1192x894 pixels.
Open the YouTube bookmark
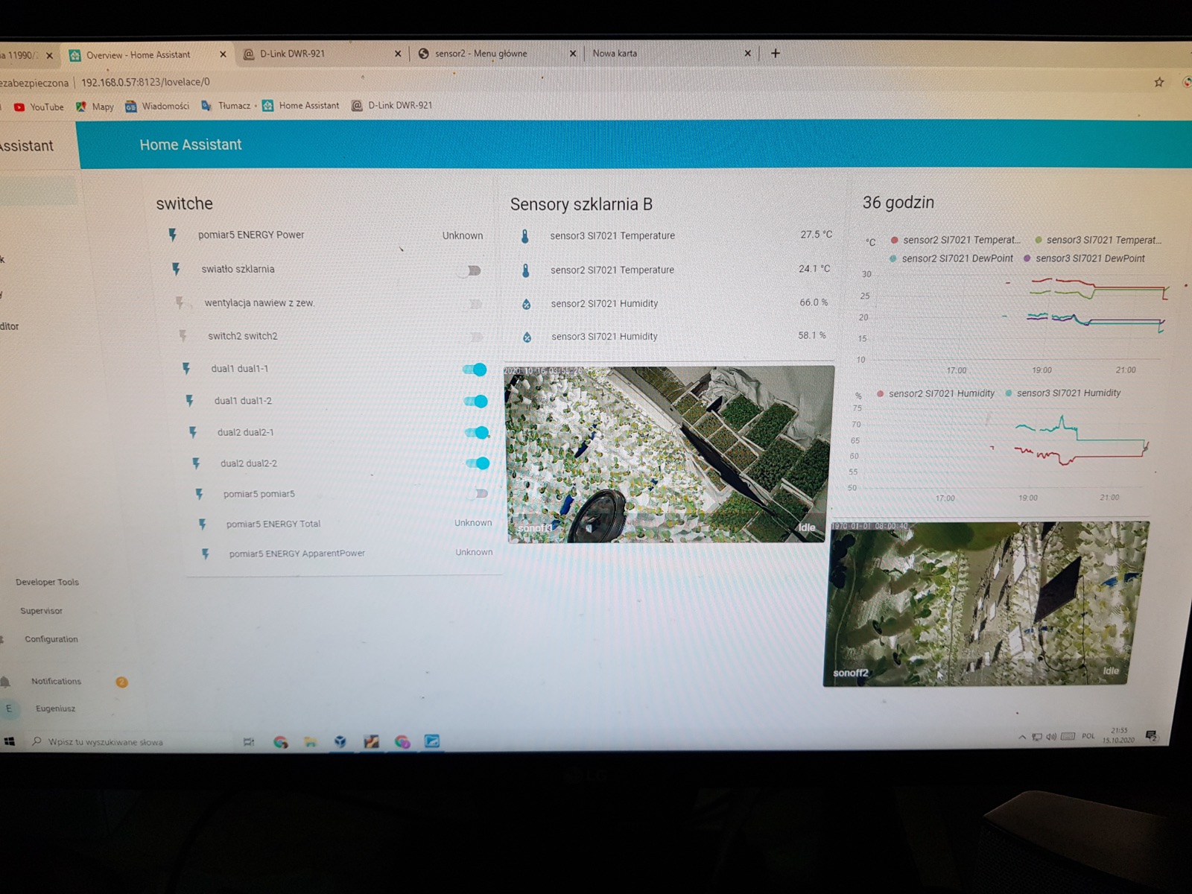tap(39, 107)
